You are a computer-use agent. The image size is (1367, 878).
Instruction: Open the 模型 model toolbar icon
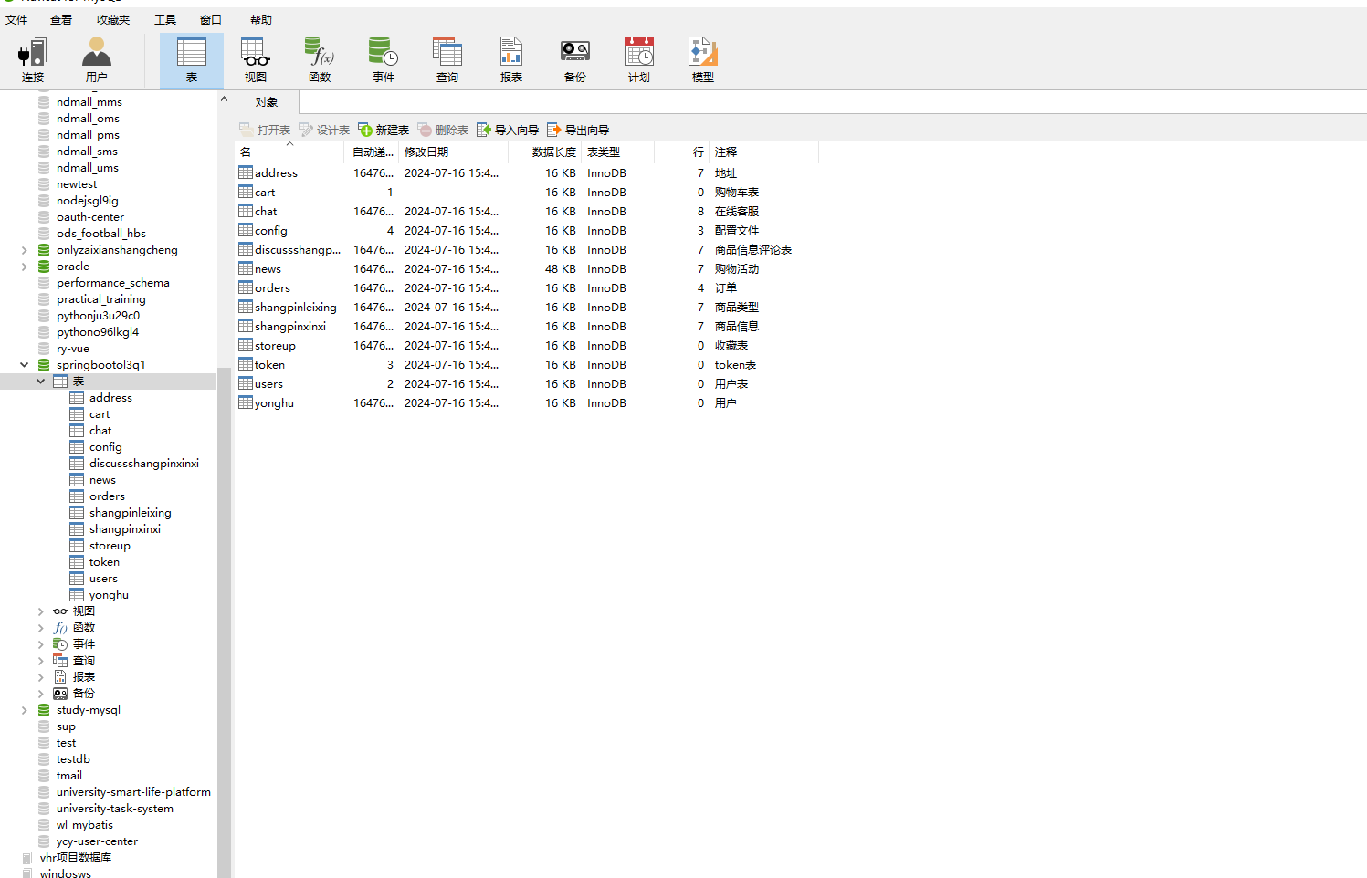(x=703, y=60)
